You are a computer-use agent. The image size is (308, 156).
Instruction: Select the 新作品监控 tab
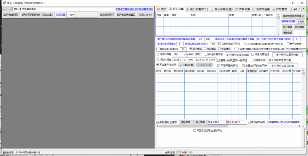261,9
